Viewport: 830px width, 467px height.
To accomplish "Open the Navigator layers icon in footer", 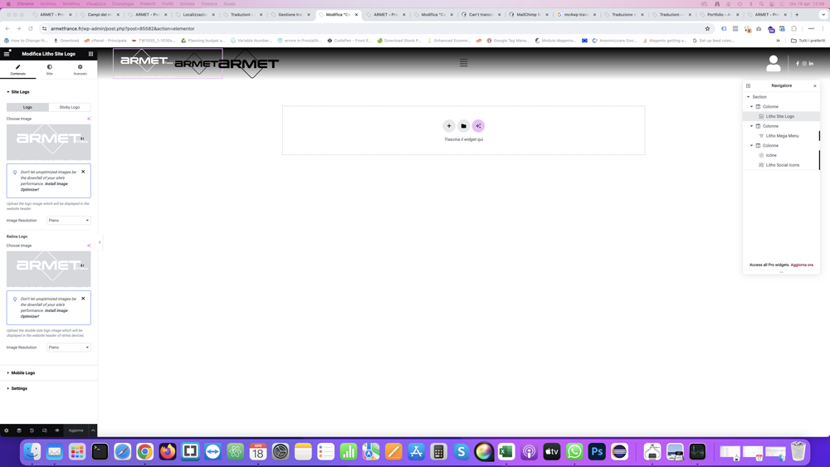I will tap(19, 431).
